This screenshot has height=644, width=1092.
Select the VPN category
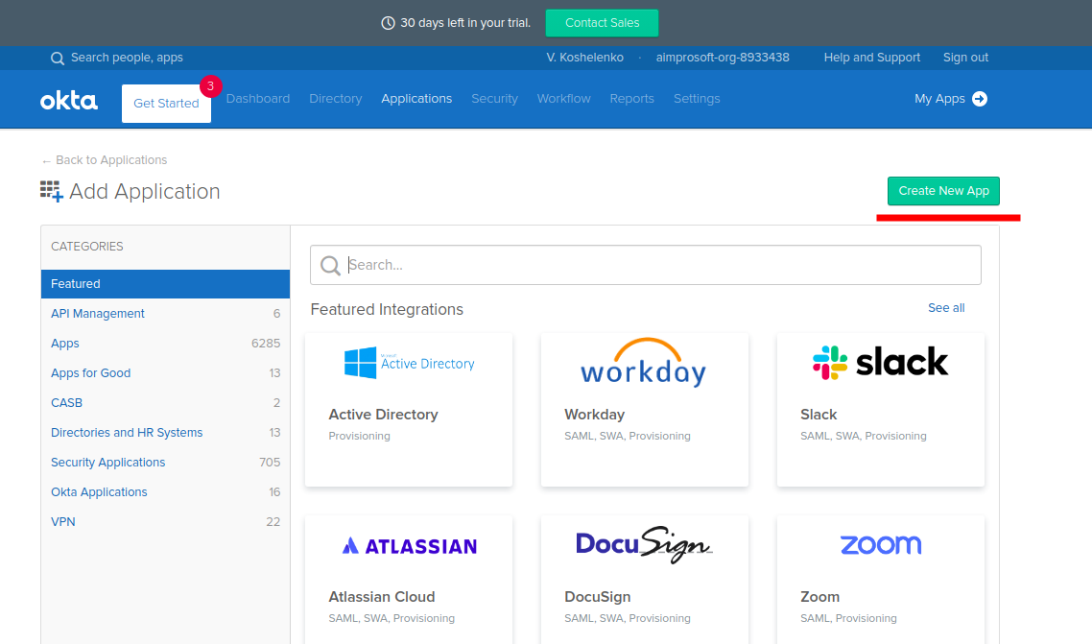pyautogui.click(x=165, y=522)
